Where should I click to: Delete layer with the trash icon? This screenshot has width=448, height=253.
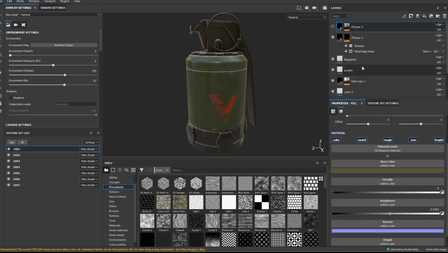click(444, 16)
